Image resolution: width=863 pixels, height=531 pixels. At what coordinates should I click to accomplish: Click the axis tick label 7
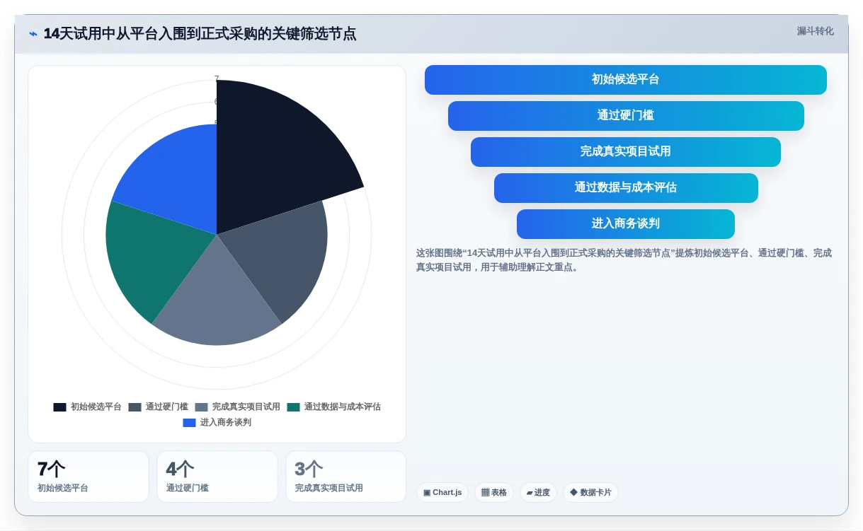tap(217, 79)
